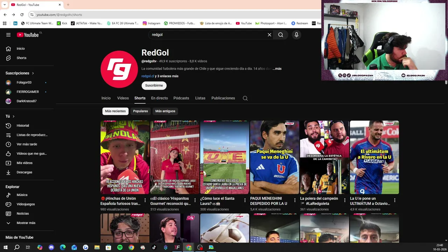Click the magnifier search button
This screenshot has height=252, width=448.
pos(281,35)
